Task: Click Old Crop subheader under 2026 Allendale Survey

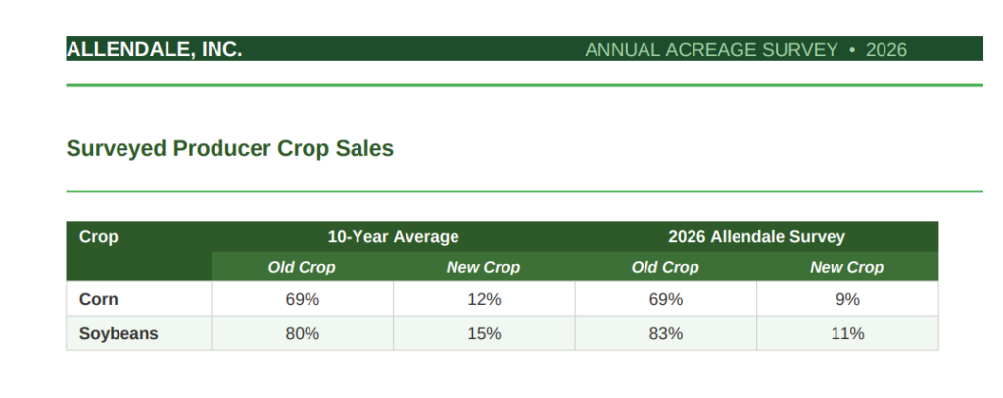Action: [665, 267]
